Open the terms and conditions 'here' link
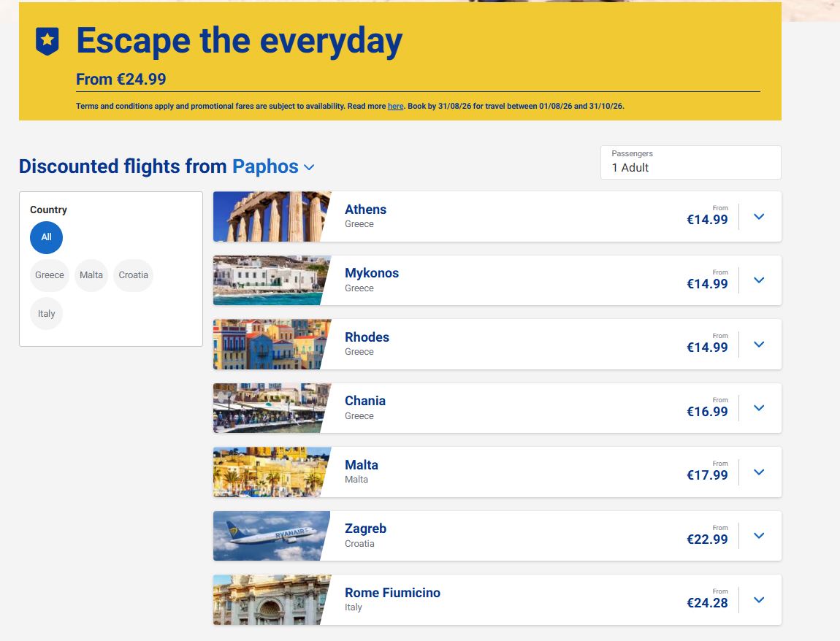This screenshot has height=641, width=840. pyautogui.click(x=395, y=106)
